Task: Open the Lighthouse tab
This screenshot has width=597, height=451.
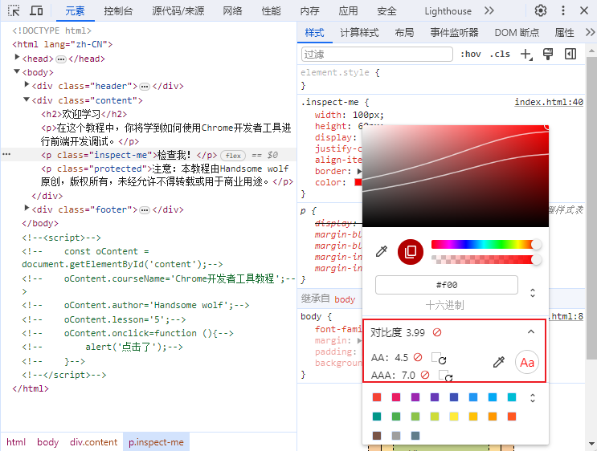Action: click(448, 11)
